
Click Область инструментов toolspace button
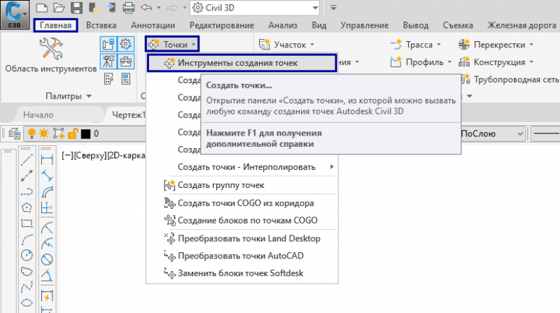click(50, 55)
